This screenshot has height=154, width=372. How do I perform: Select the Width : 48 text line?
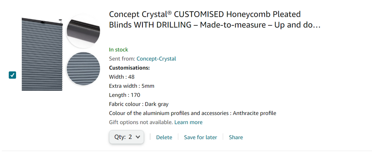coord(122,77)
